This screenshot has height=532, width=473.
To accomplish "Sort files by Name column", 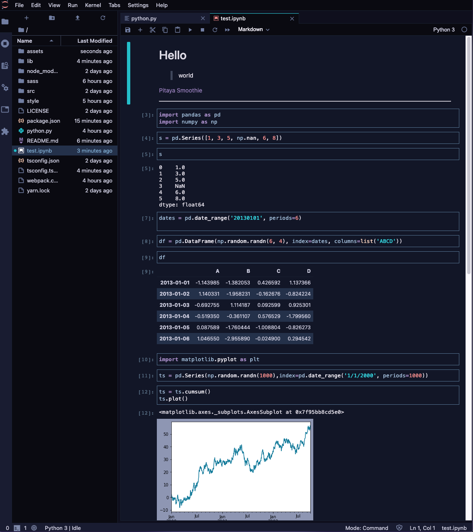I will (37, 41).
